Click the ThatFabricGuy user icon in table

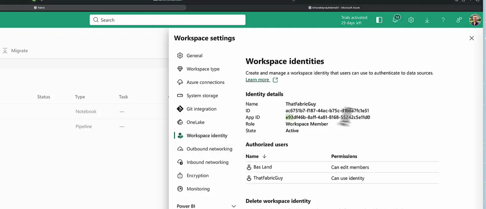click(249, 178)
